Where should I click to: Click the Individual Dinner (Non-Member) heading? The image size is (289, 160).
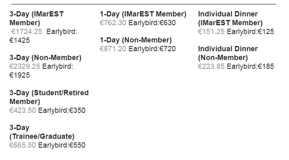[x=228, y=53]
